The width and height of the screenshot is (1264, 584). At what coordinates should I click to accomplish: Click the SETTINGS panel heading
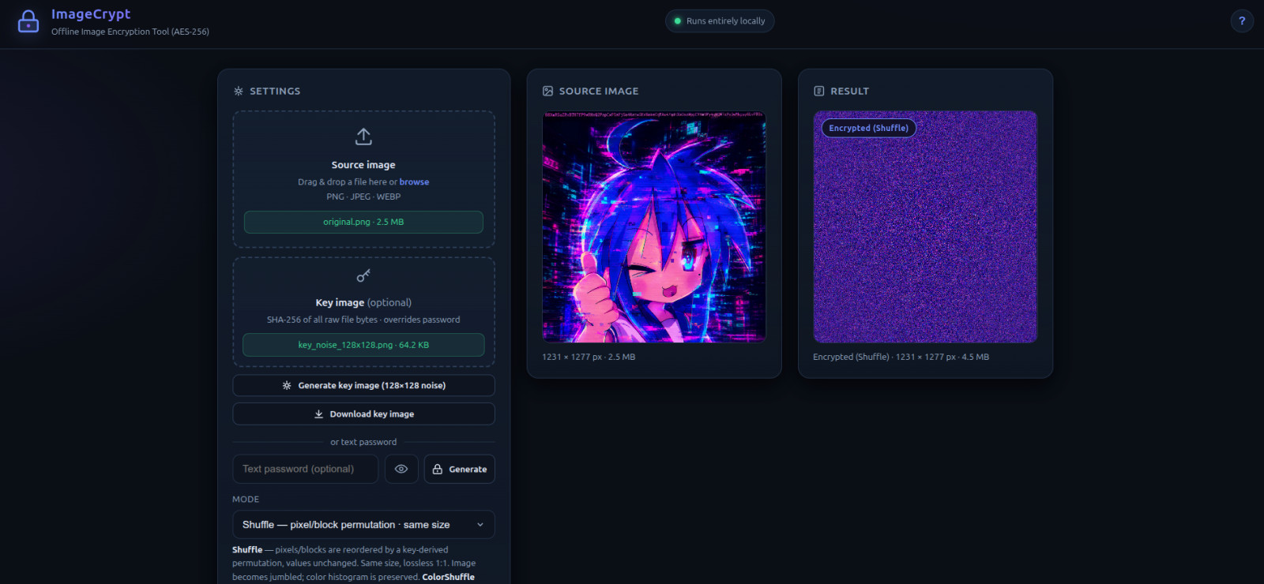[x=275, y=91]
